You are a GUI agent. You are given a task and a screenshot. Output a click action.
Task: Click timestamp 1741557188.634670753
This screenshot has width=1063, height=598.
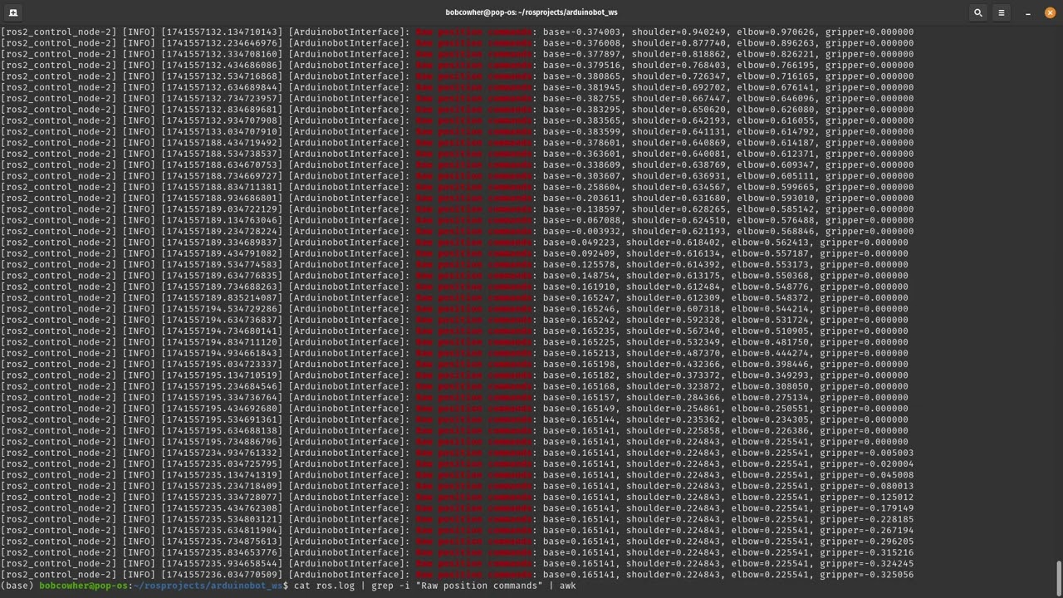(x=222, y=164)
